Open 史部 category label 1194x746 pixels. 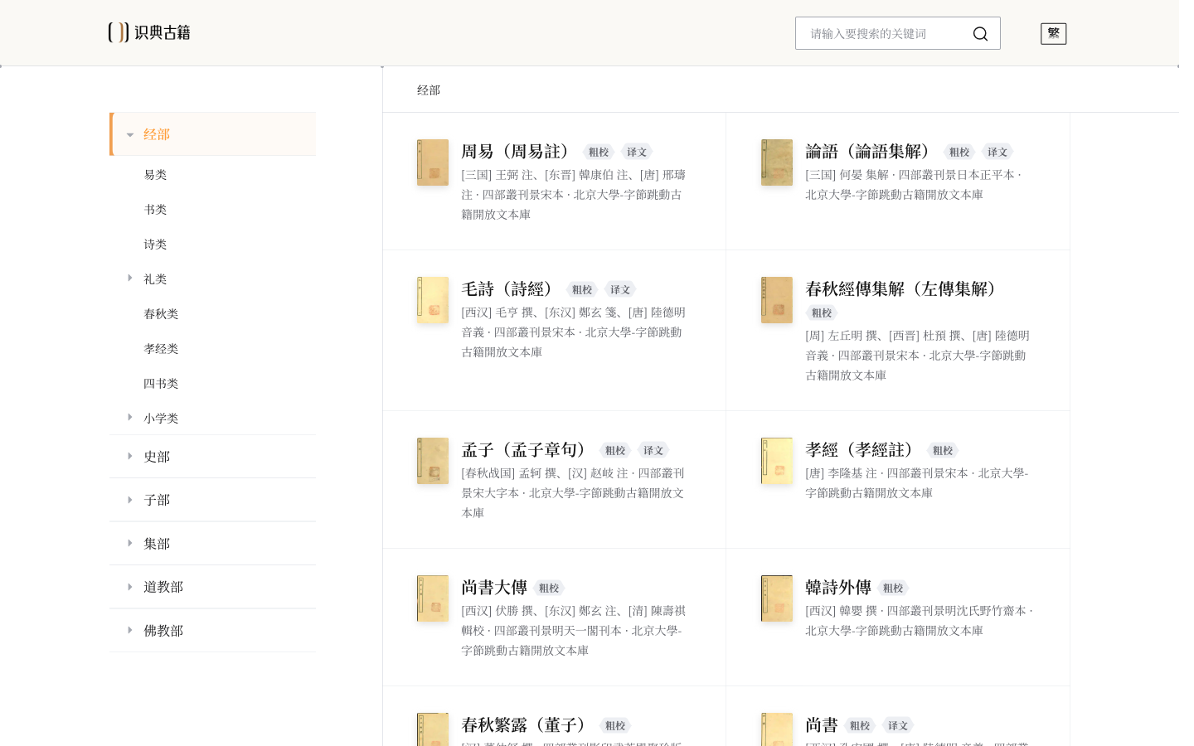(x=157, y=457)
